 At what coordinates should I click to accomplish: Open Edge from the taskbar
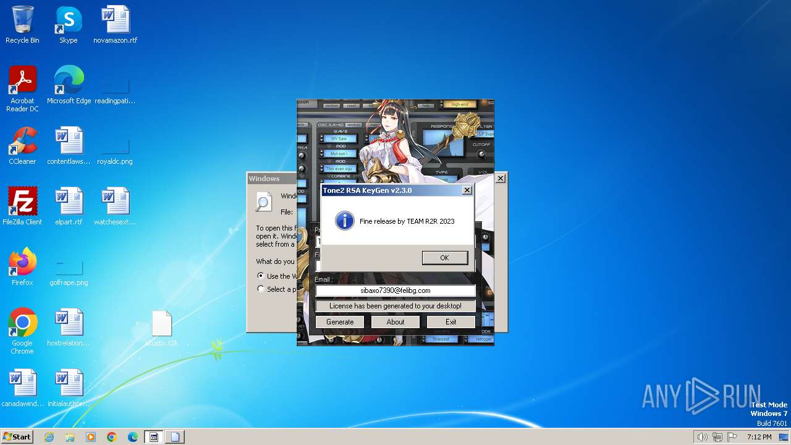(133, 437)
